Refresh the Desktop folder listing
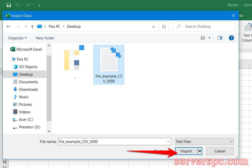The height and width of the screenshot is (168, 252). pos(164,27)
